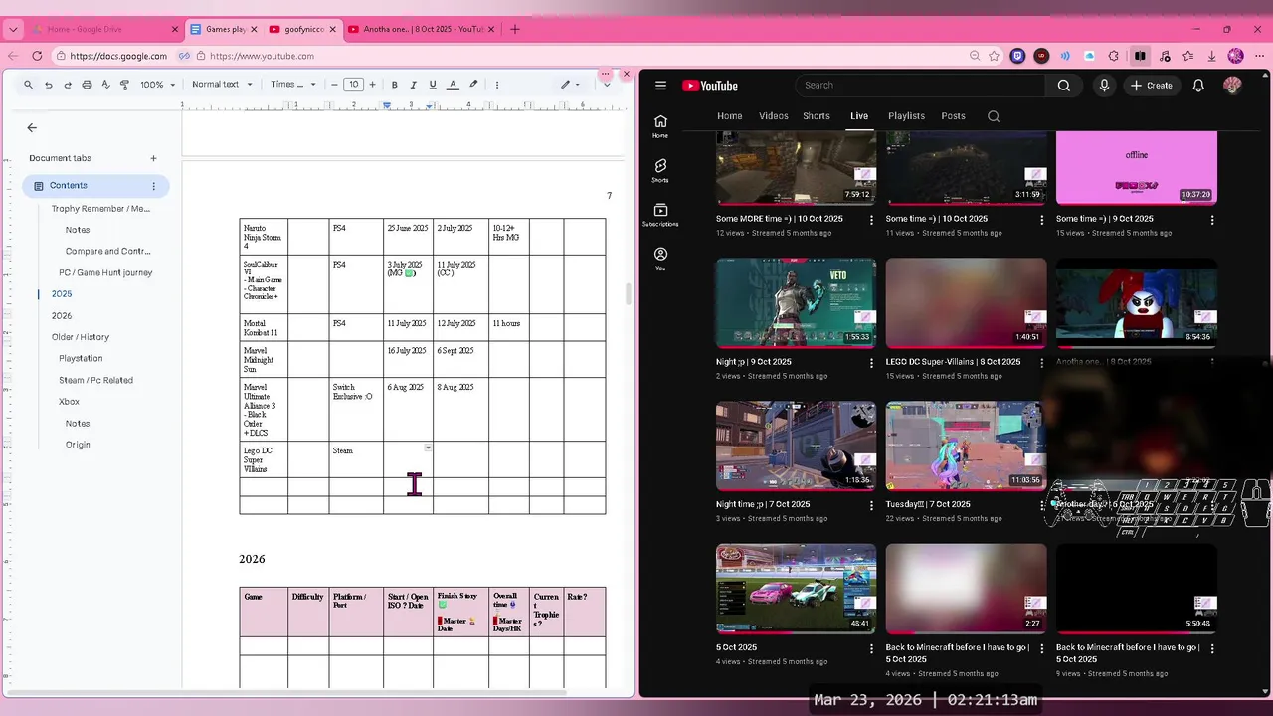Click Home icon in YouTube sidebar
The height and width of the screenshot is (716, 1273).
pos(660,125)
